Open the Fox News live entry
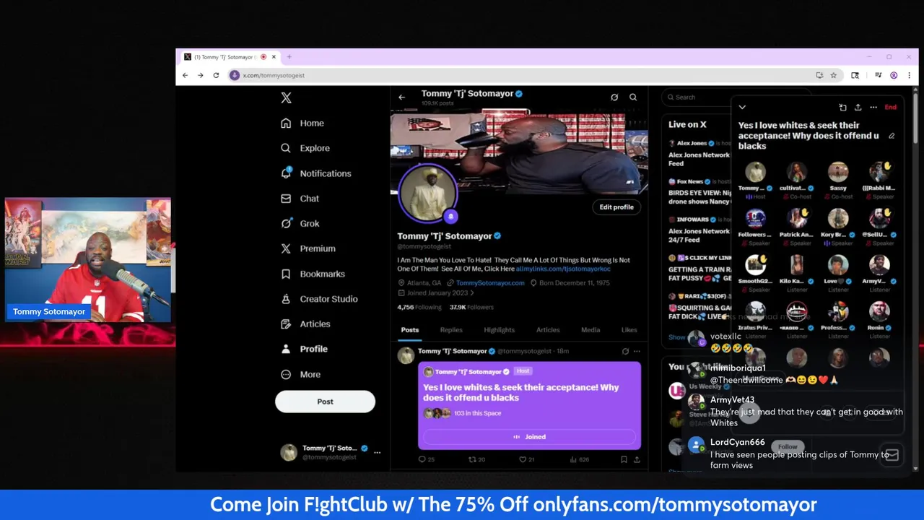Image resolution: width=924 pixels, height=520 pixels. tap(699, 192)
